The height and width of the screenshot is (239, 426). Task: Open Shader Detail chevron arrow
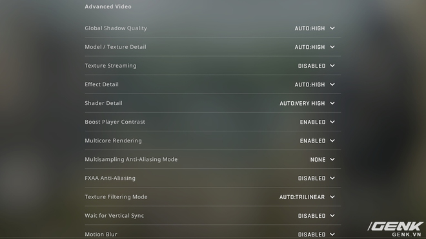click(332, 103)
